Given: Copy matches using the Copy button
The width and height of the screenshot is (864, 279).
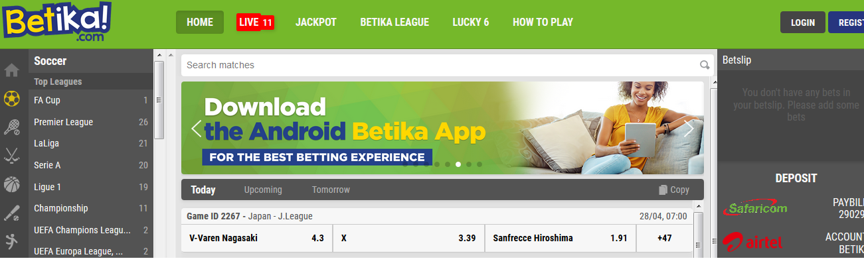Looking at the screenshot, I should [674, 190].
